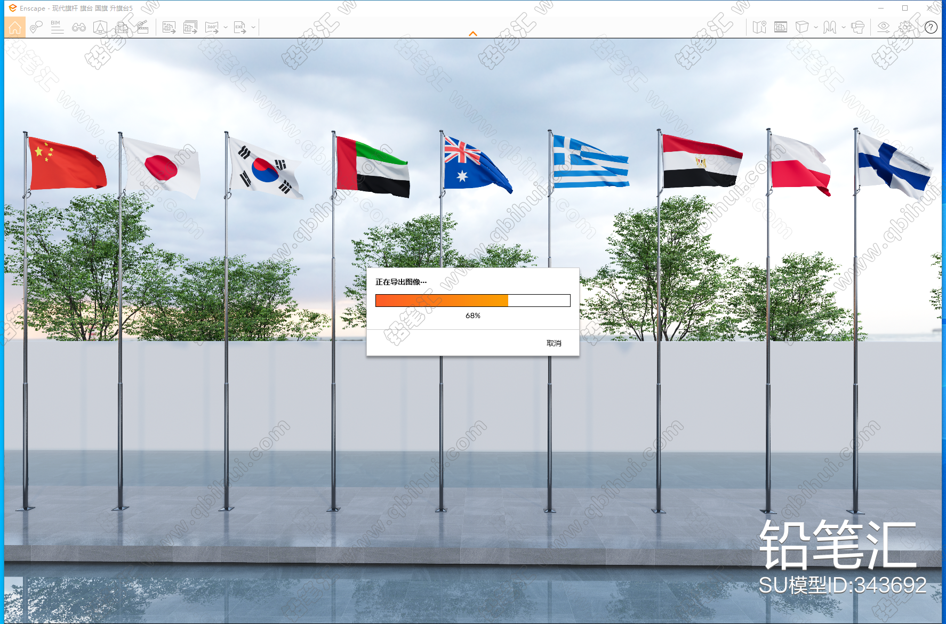This screenshot has width=946, height=624.
Task: Collapse the toolbar with orange chevron
Action: (473, 34)
